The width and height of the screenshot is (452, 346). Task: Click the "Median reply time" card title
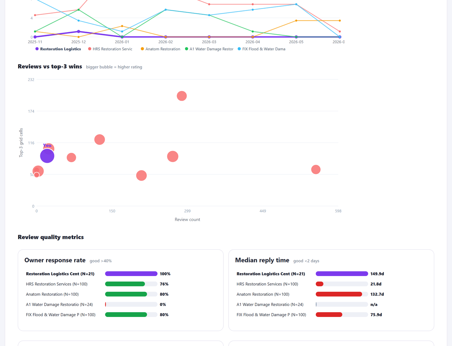(x=262, y=260)
